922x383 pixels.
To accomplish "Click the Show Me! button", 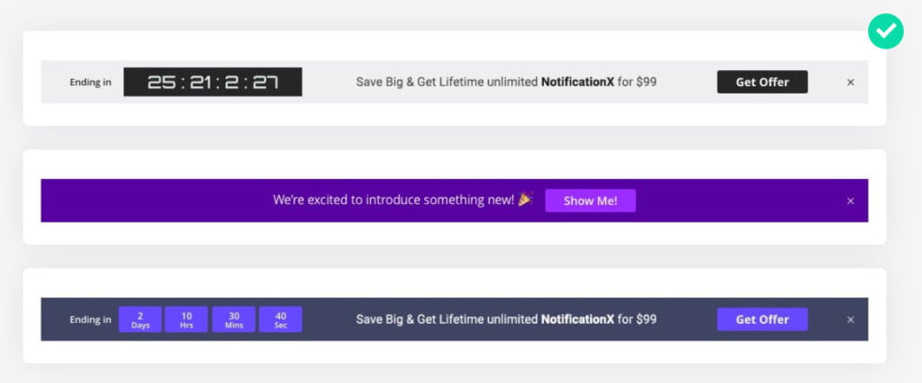I will coord(591,200).
